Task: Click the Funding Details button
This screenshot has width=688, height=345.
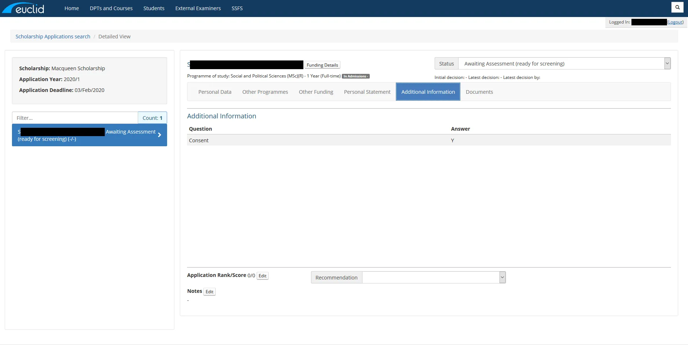Action: pos(322,65)
